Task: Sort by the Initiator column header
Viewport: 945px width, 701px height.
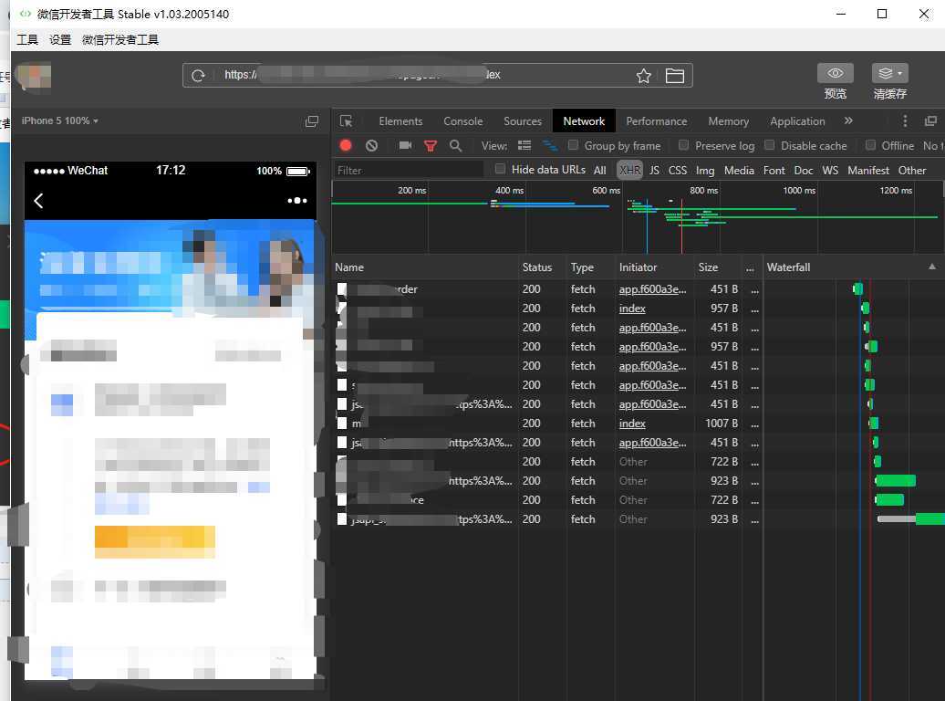Action: 655,267
